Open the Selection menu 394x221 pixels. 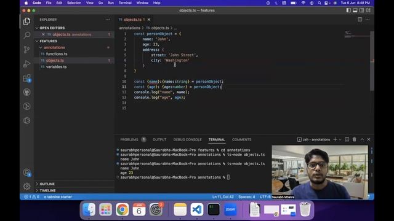(74, 2)
